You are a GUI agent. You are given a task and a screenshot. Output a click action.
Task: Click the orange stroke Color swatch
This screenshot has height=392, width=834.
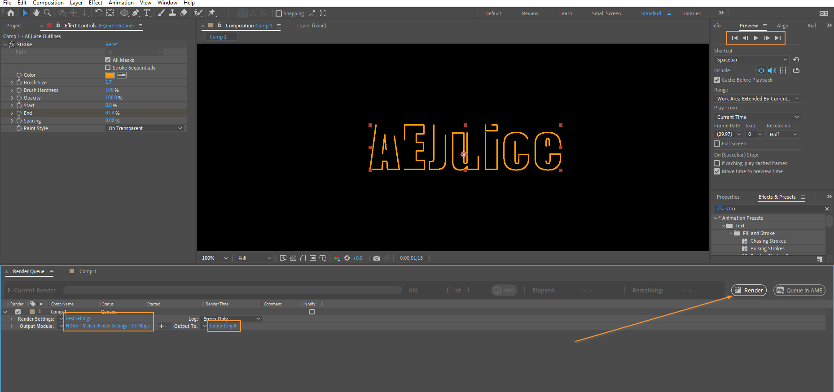pos(110,75)
